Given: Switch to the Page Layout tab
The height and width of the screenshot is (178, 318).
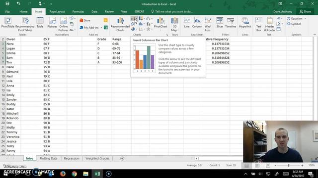Looking at the screenshot, I should click(x=57, y=12).
